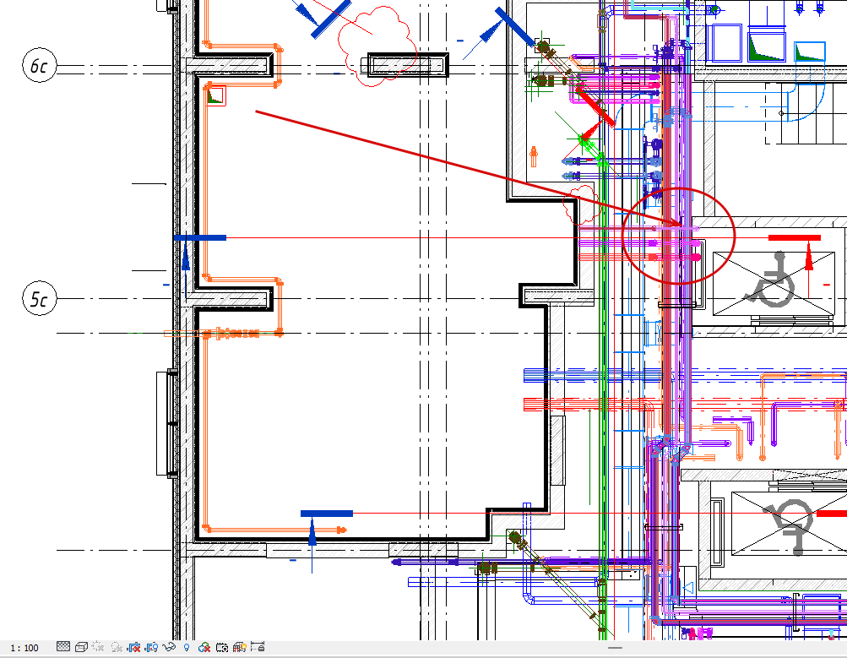Screen dimensions: 847x658
Task: Open the view scale 1 : 100 selector
Action: click(x=24, y=648)
